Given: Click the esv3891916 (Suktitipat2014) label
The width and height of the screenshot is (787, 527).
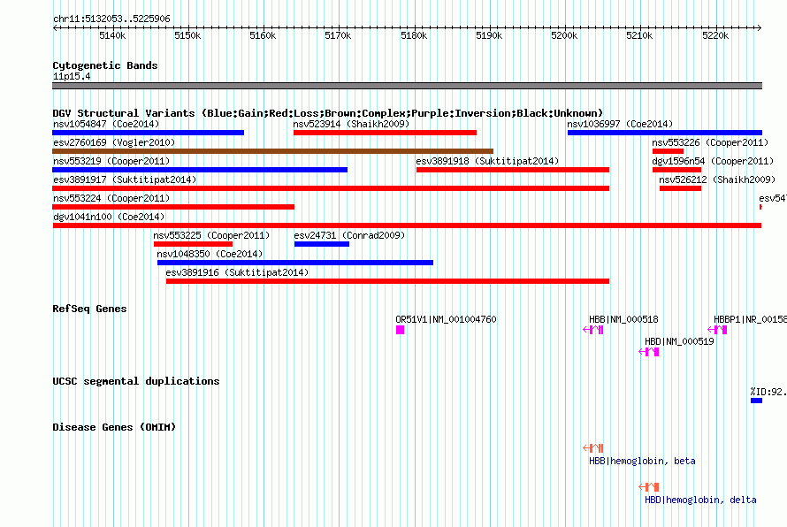Looking at the screenshot, I should pyautogui.click(x=237, y=272).
